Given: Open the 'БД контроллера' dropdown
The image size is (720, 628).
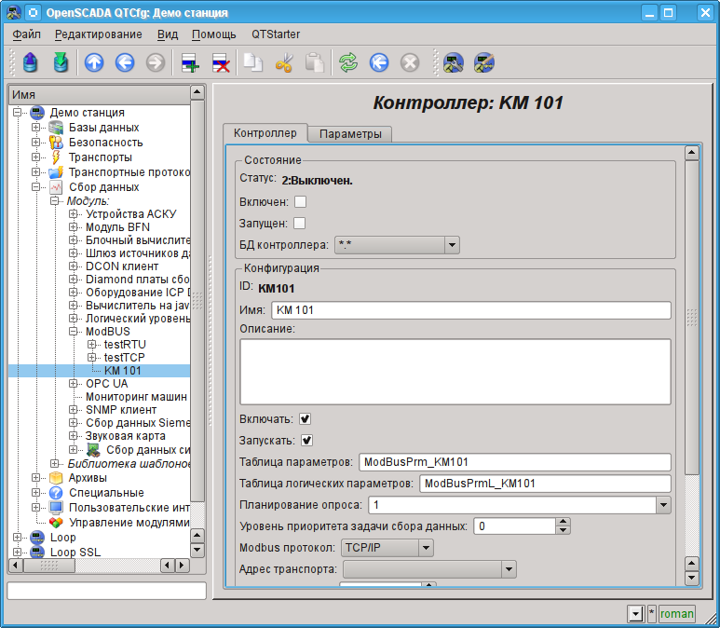Looking at the screenshot, I should pos(397,245).
